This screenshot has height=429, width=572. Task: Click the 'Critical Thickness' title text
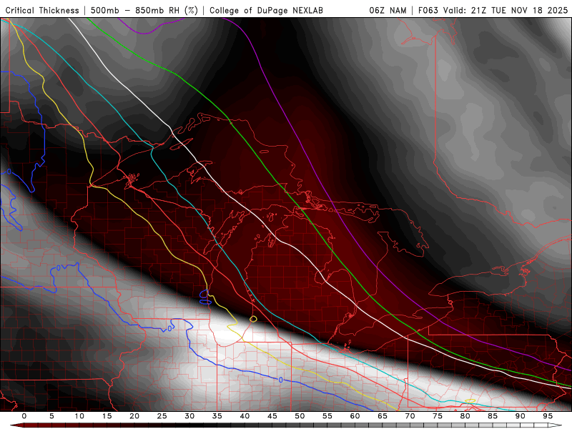click(x=42, y=11)
